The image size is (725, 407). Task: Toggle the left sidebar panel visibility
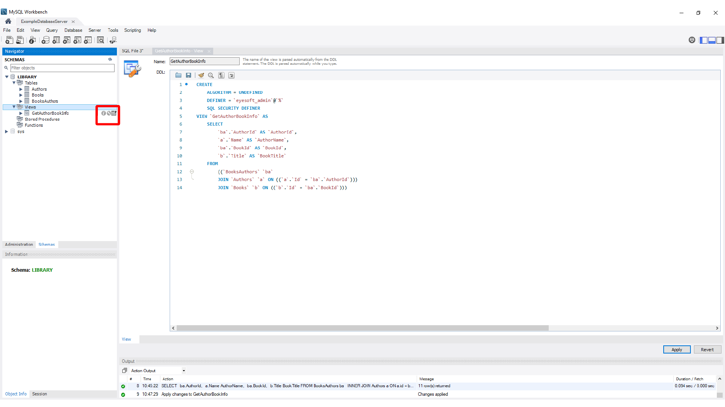tap(704, 40)
